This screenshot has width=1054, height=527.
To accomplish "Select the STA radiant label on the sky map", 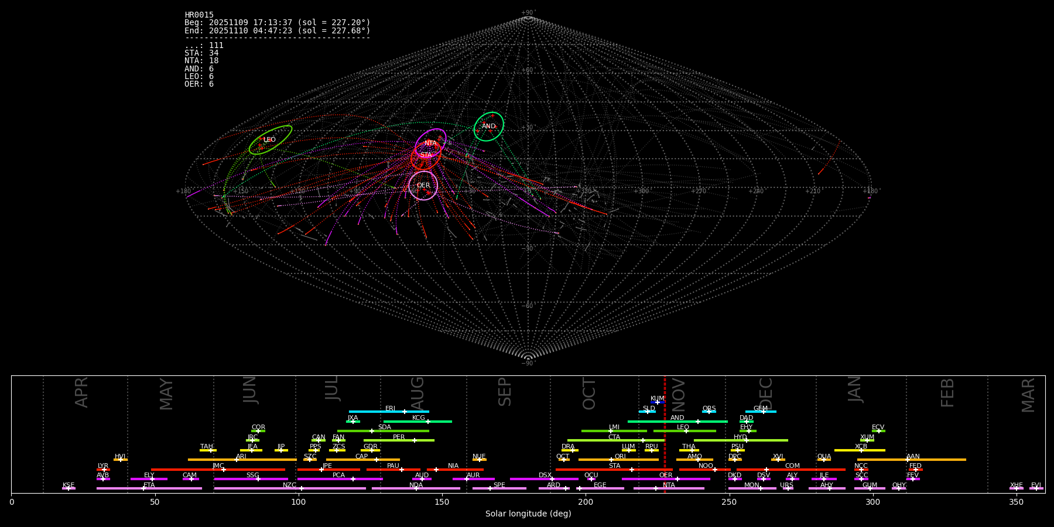I will 426,155.
